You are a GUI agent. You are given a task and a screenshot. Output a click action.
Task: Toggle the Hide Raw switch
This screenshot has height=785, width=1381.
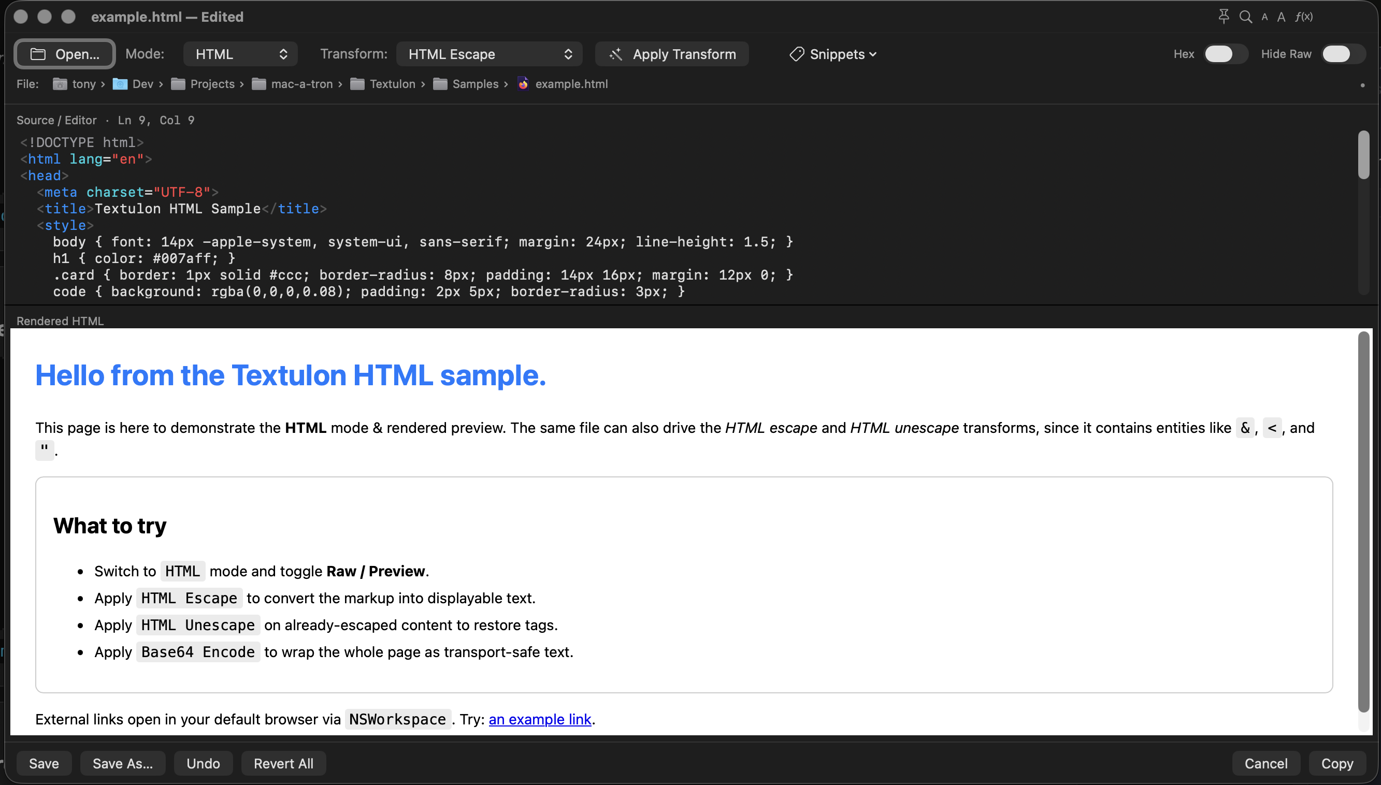tap(1343, 54)
